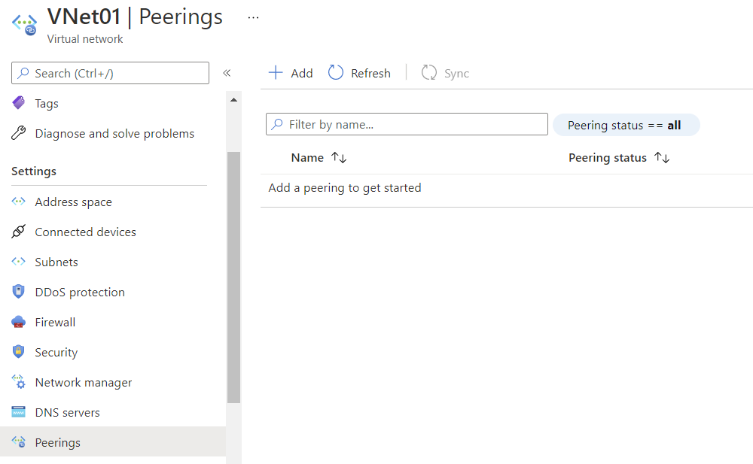Image resolution: width=753 pixels, height=464 pixels.
Task: Click the Sync arrows icon
Action: [429, 72]
